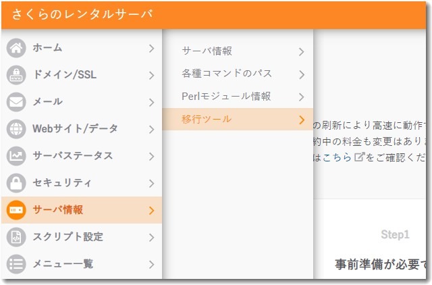The width and height of the screenshot is (432, 285).
Task: Click the external link icon after こちら
Action: [359, 157]
